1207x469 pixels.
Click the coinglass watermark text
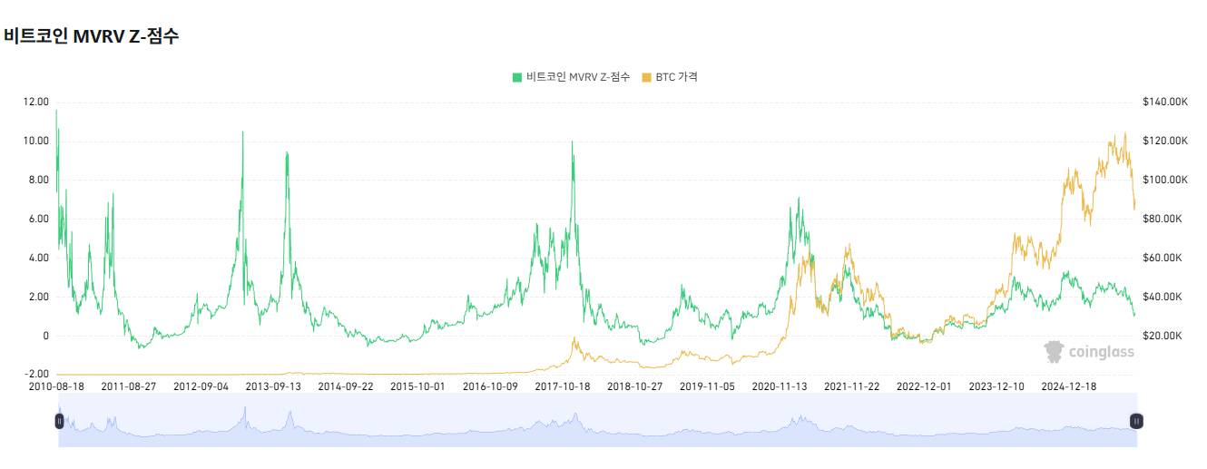[1101, 352]
